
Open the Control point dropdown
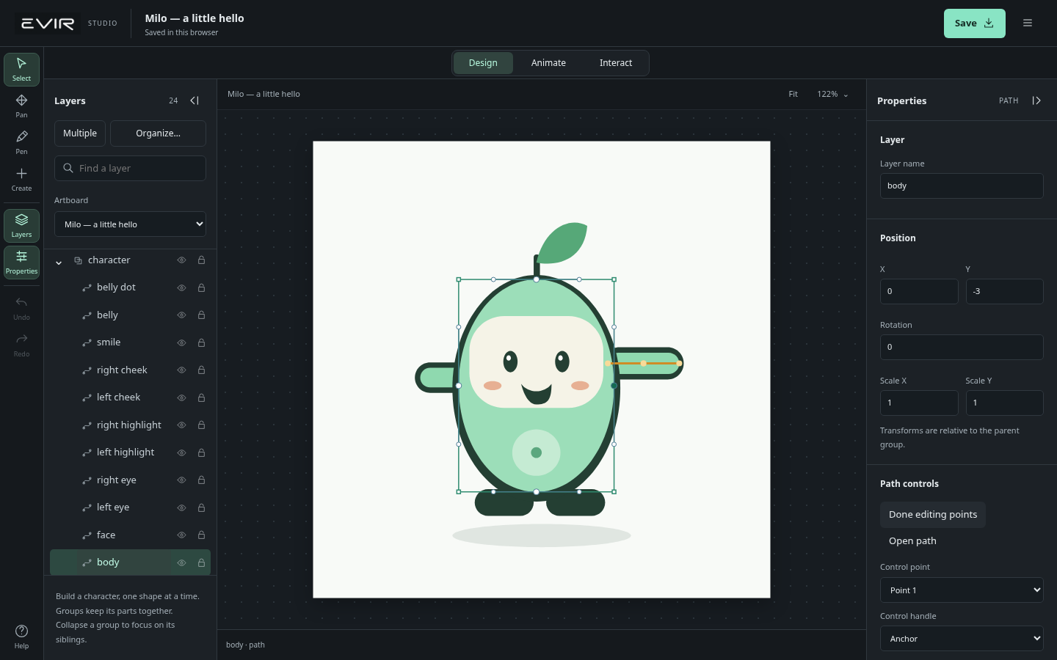click(x=962, y=590)
